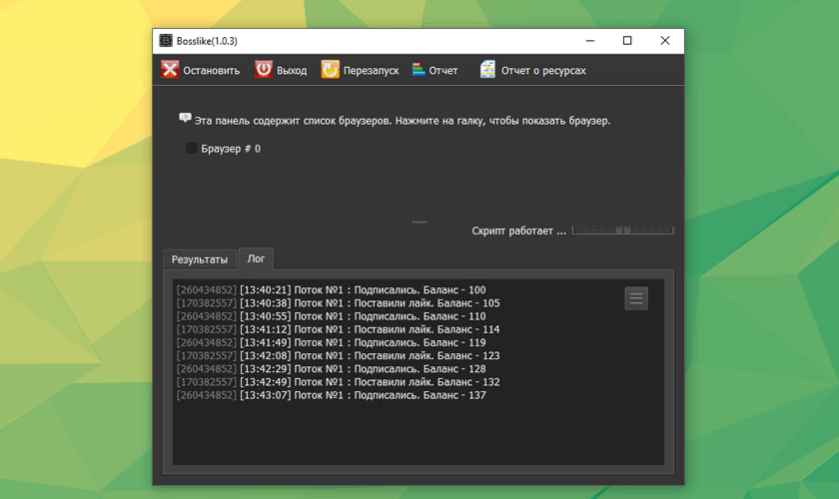
Task: Click log line with Баланс - 128
Action: pos(332,369)
